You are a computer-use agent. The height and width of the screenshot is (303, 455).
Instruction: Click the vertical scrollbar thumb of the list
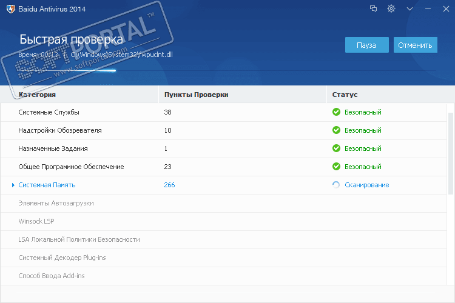tap(451, 154)
